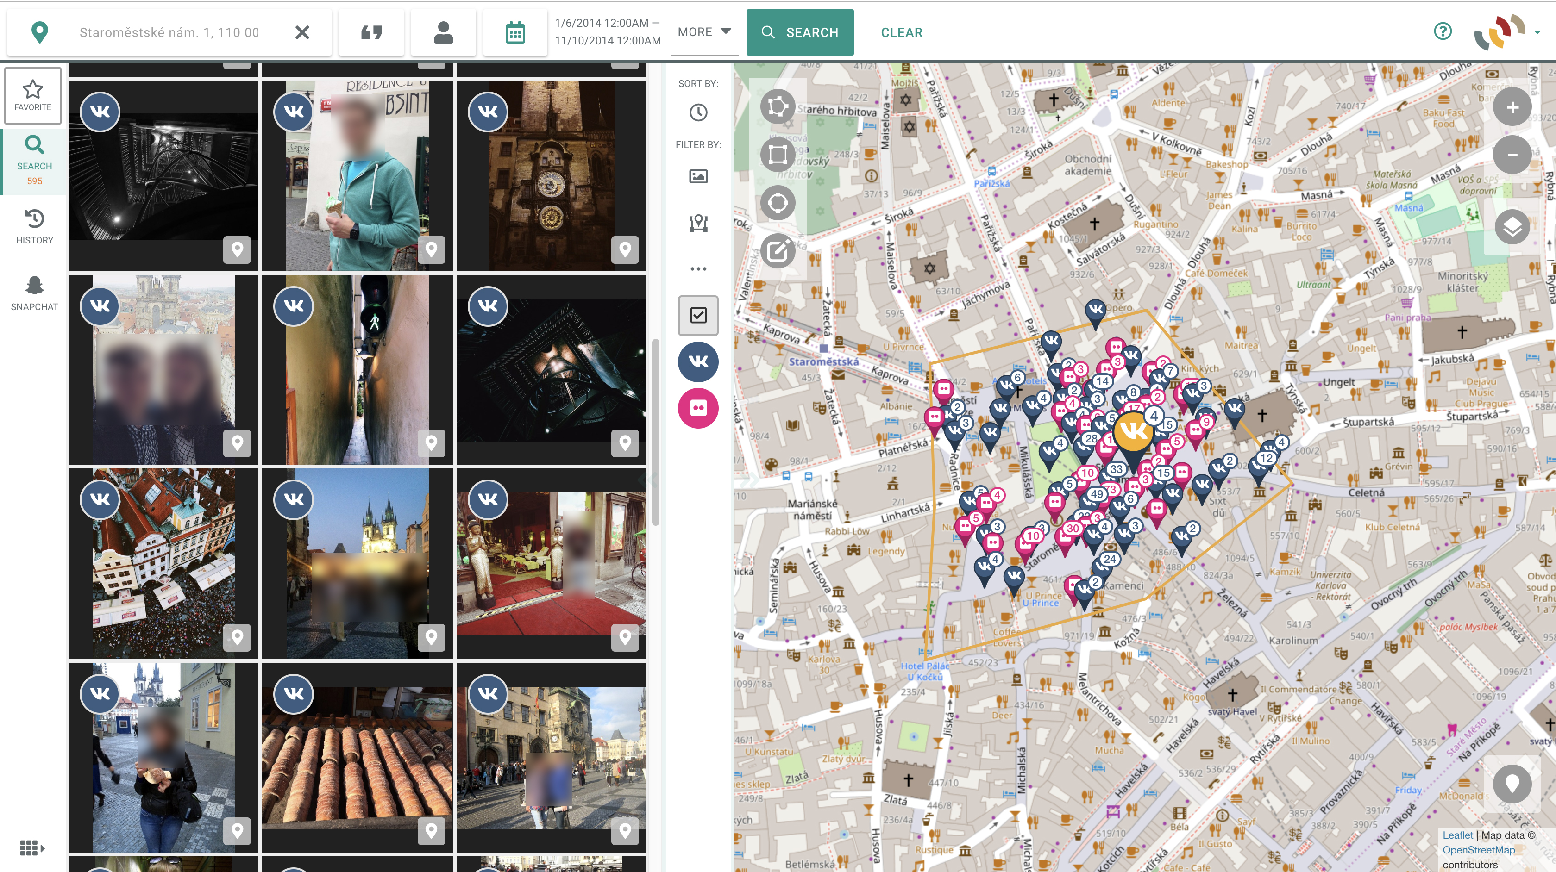
Task: Toggle the VK source filter
Action: [x=698, y=362]
